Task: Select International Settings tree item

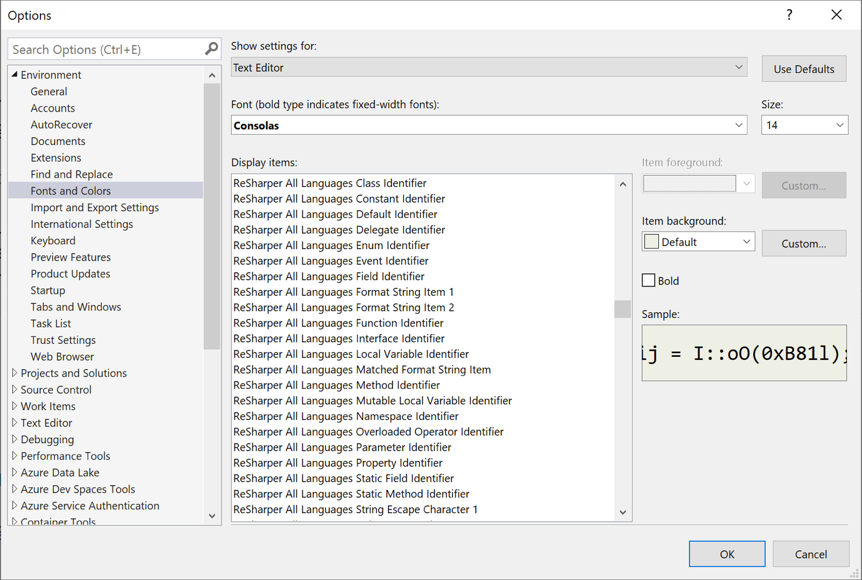Action: point(82,224)
